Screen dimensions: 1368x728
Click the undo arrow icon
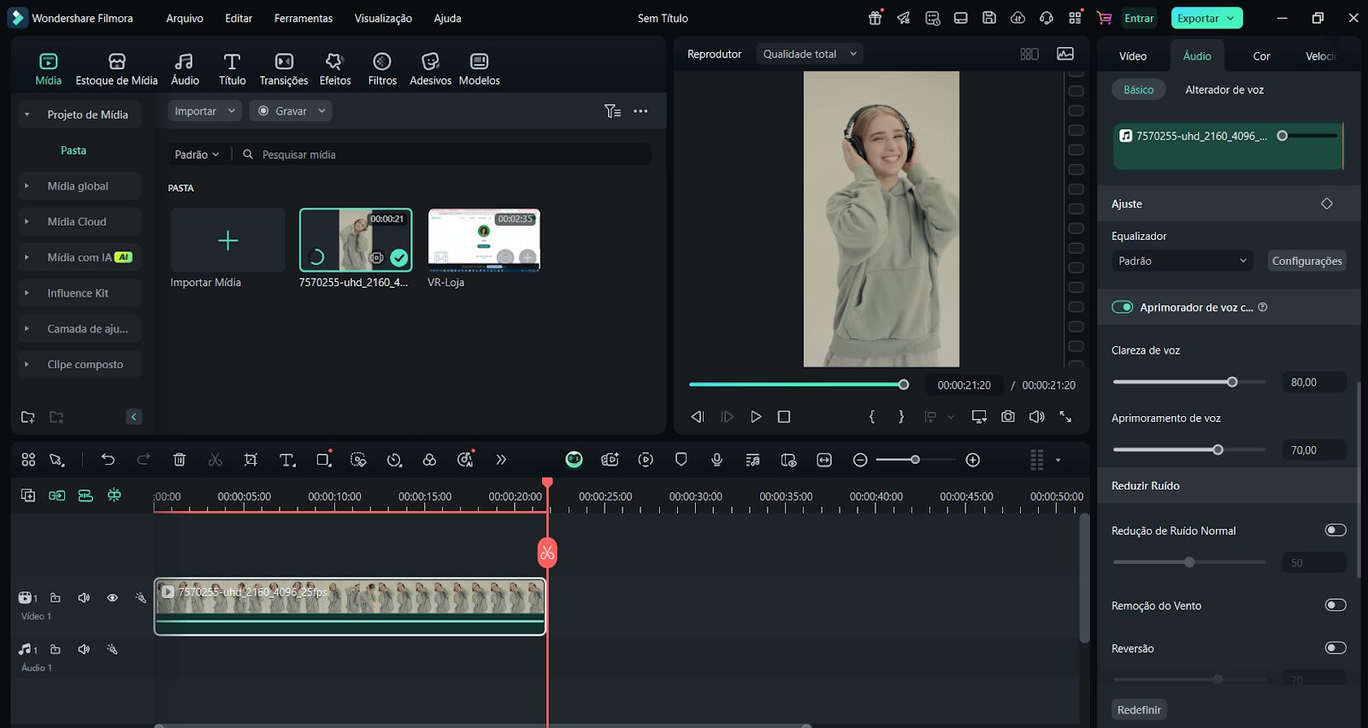point(108,460)
